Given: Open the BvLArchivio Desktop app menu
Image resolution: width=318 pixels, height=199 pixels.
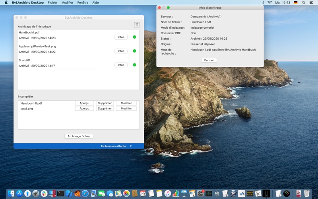Looking at the screenshot, I should [28, 2].
